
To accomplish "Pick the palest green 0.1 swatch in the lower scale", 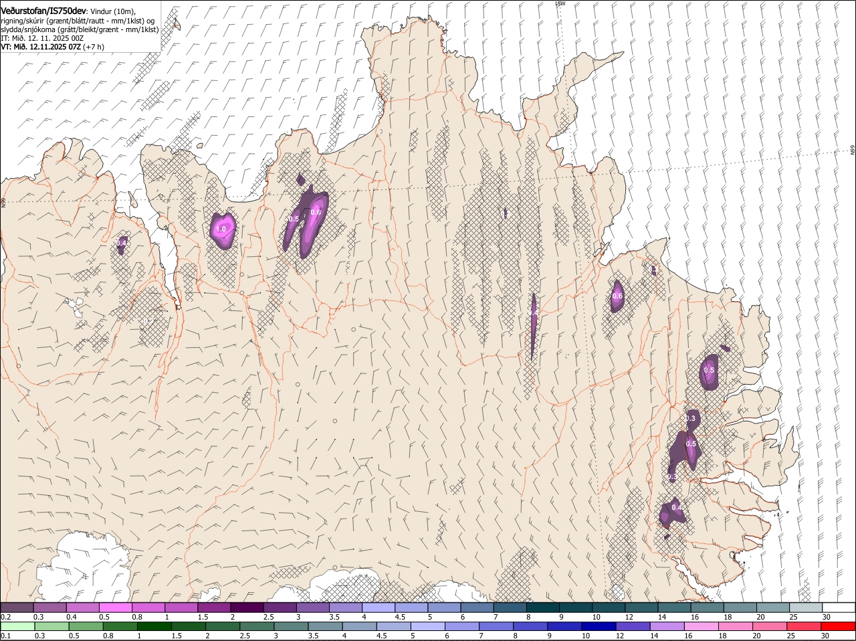I will pos(17,626).
